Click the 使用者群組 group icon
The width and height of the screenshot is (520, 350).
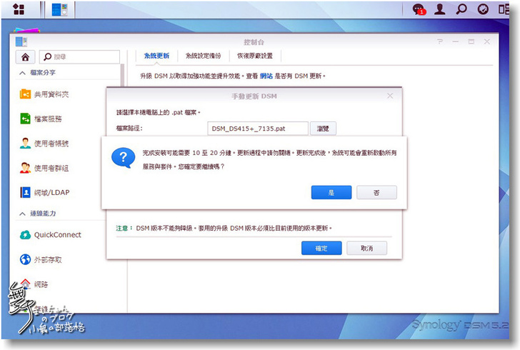pos(25,168)
